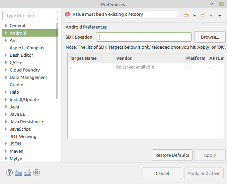Screen dimensions: 227x184
Task: Expand the Android tree node
Action: 6,33
